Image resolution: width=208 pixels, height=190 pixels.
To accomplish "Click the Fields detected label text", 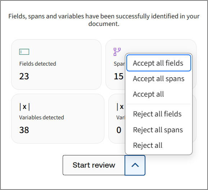I will pyautogui.click(x=38, y=64).
